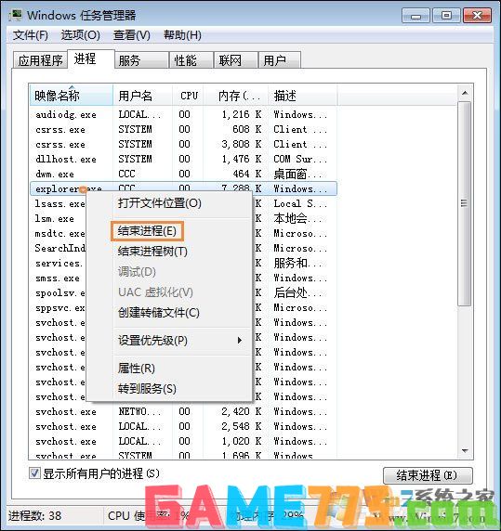The width and height of the screenshot is (501, 531).
Task: Switch to the 应用程序 tab
Action: pyautogui.click(x=40, y=60)
